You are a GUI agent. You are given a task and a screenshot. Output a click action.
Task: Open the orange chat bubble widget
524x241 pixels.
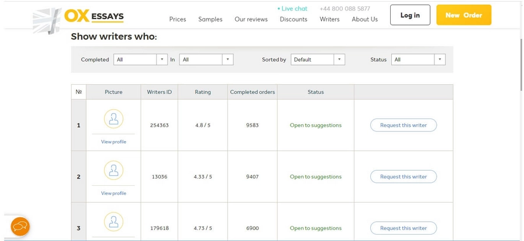(x=20, y=226)
